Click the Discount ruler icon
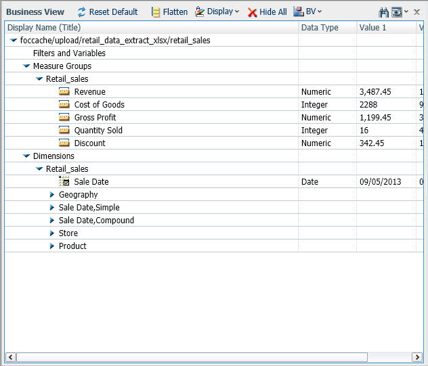The height and width of the screenshot is (366, 428). [64, 143]
